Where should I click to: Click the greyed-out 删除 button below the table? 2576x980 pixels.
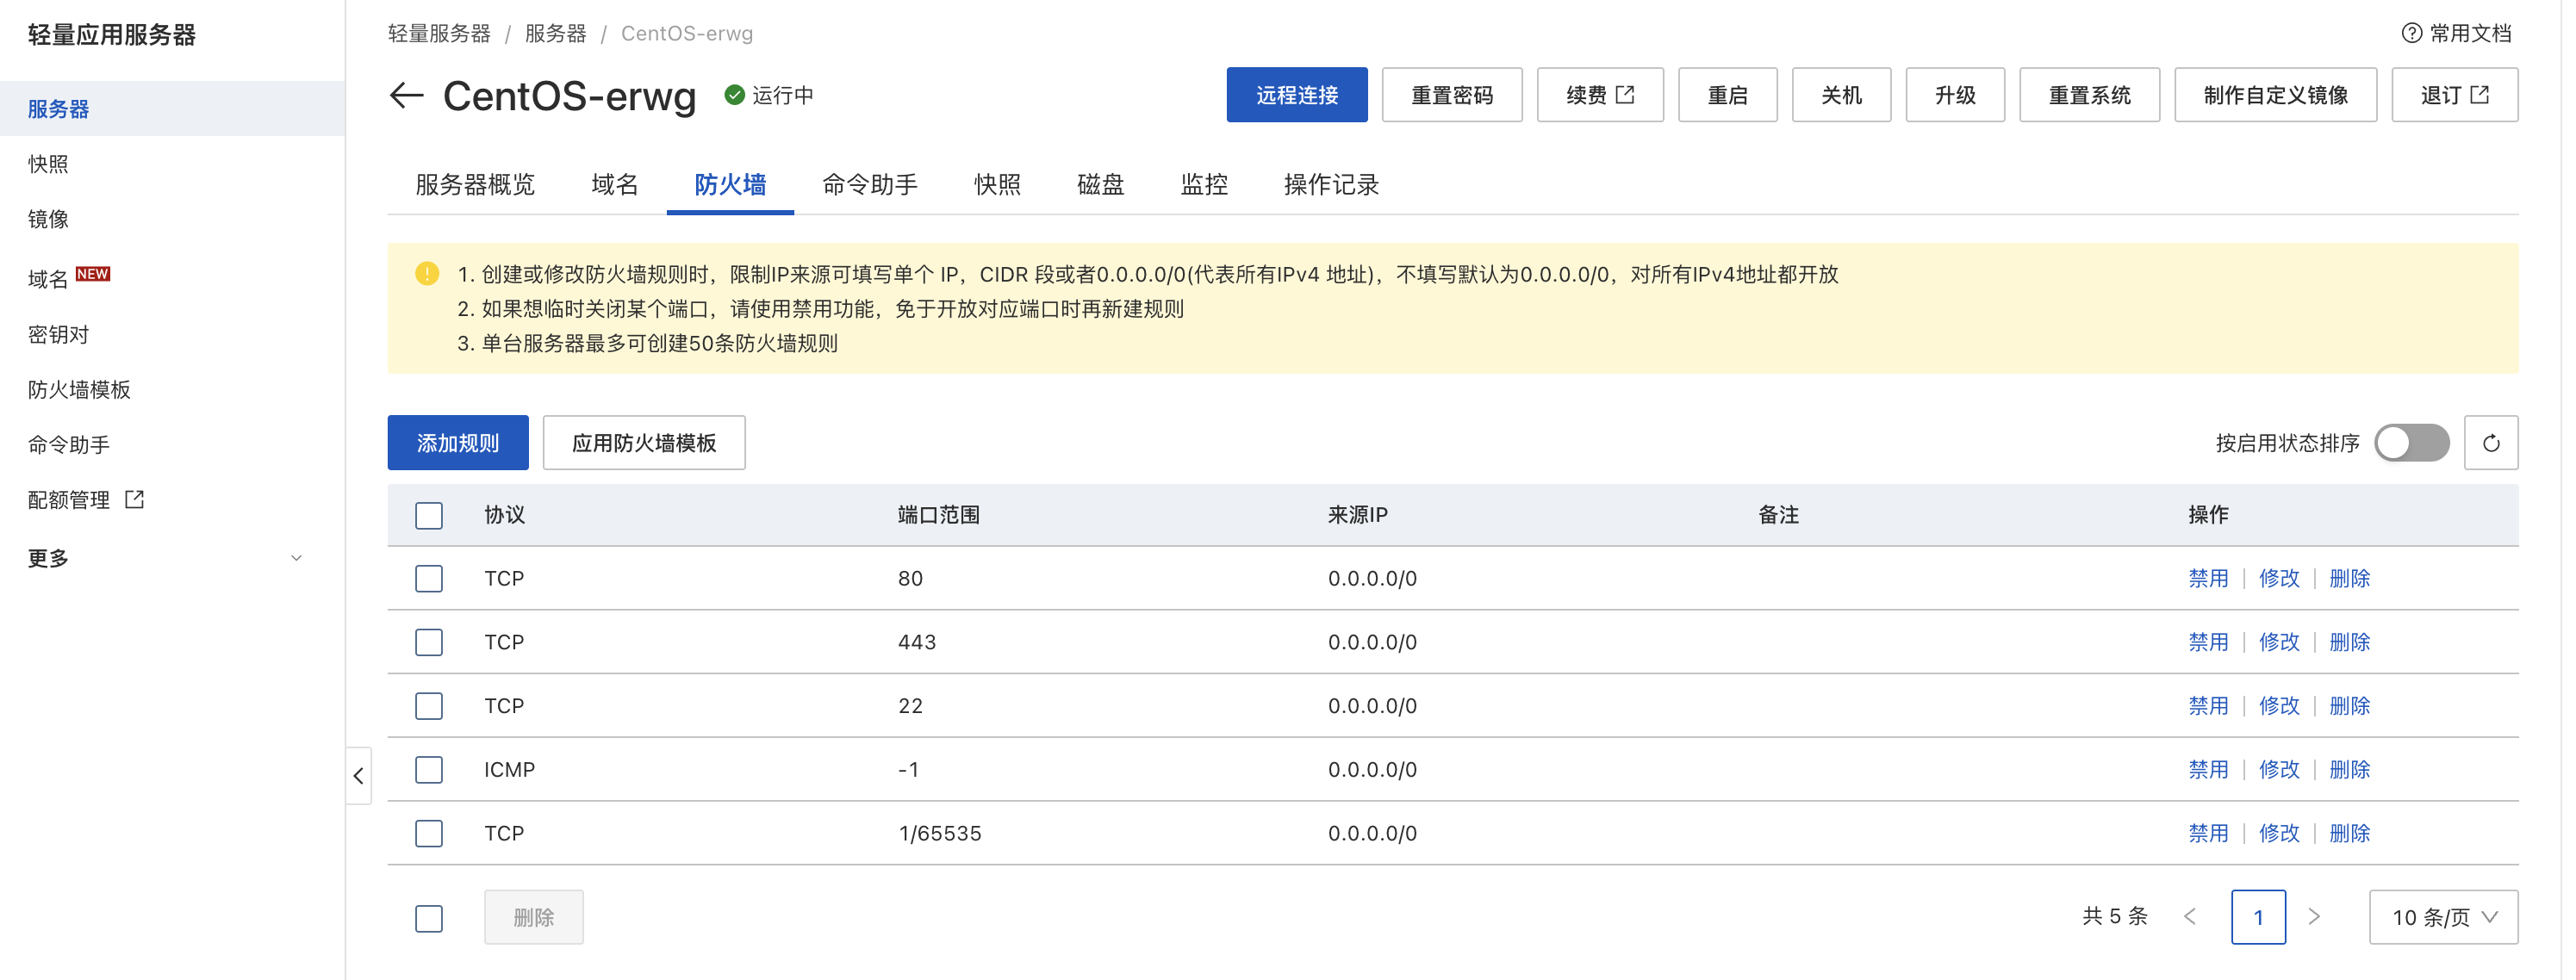pos(534,917)
